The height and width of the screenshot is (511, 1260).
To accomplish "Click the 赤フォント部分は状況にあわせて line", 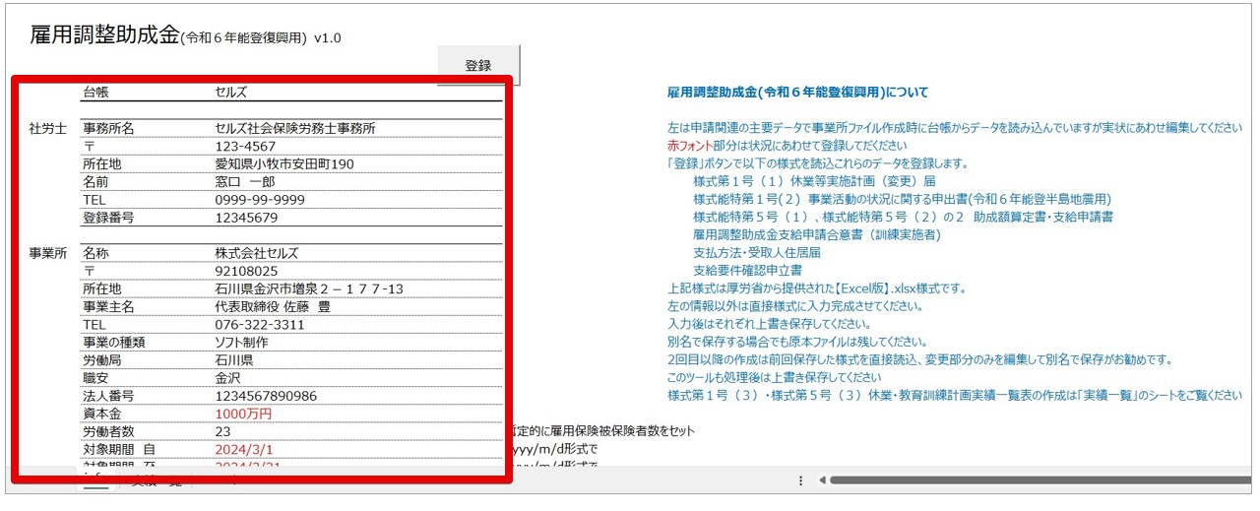I will [x=787, y=146].
